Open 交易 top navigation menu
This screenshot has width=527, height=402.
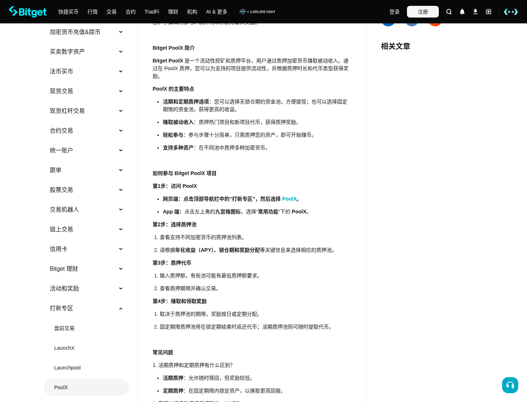[112, 12]
